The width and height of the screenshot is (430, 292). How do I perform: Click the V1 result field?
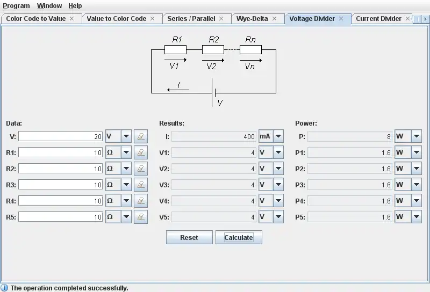tap(213, 152)
